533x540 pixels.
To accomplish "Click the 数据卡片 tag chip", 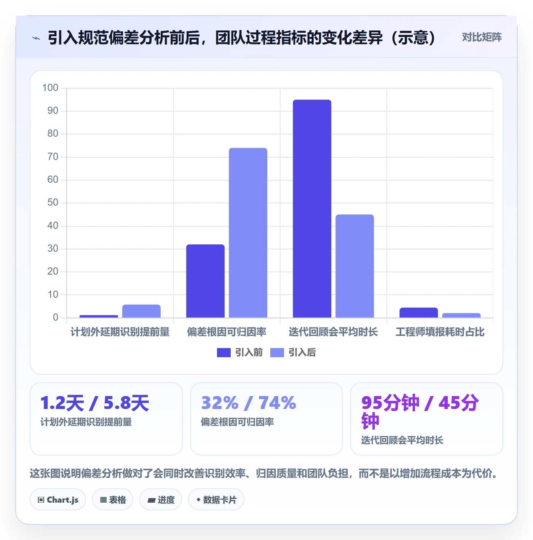I will tap(216, 500).
